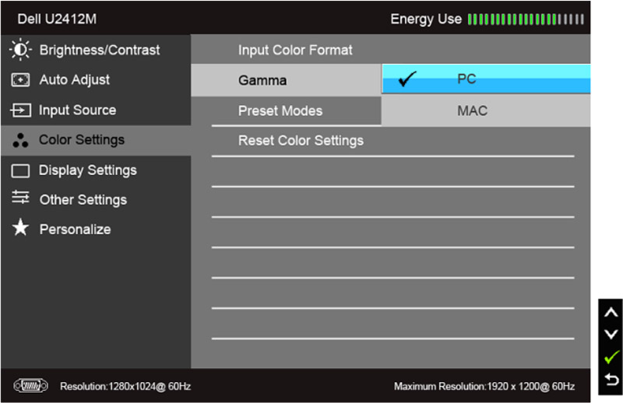
Task: Select the Preset Modes option
Action: (x=286, y=110)
